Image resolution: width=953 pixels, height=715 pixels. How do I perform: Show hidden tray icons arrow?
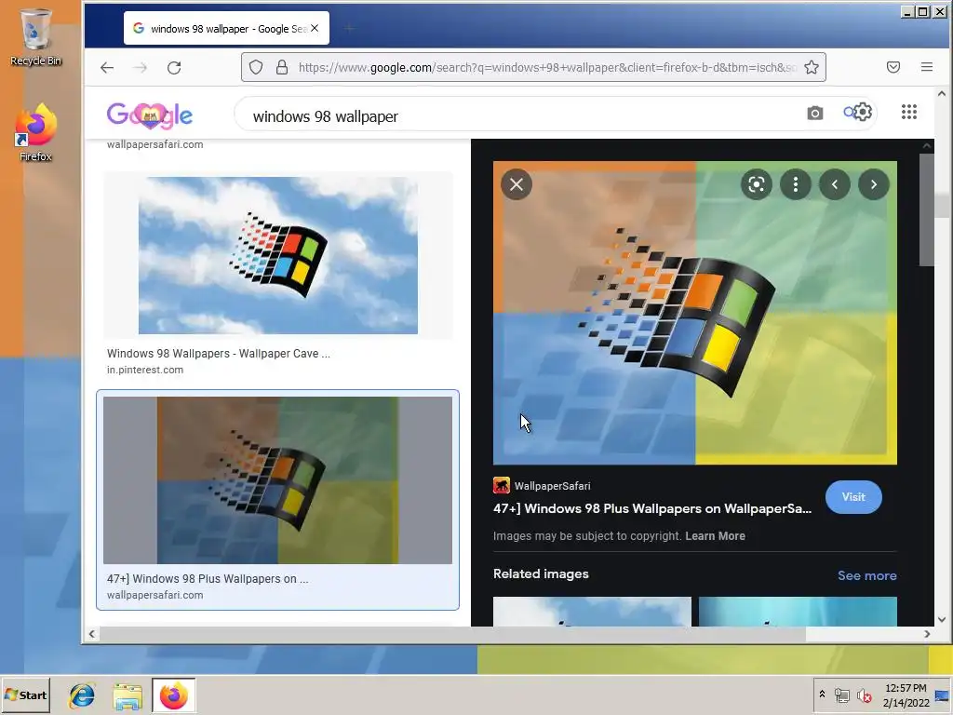[823, 694]
